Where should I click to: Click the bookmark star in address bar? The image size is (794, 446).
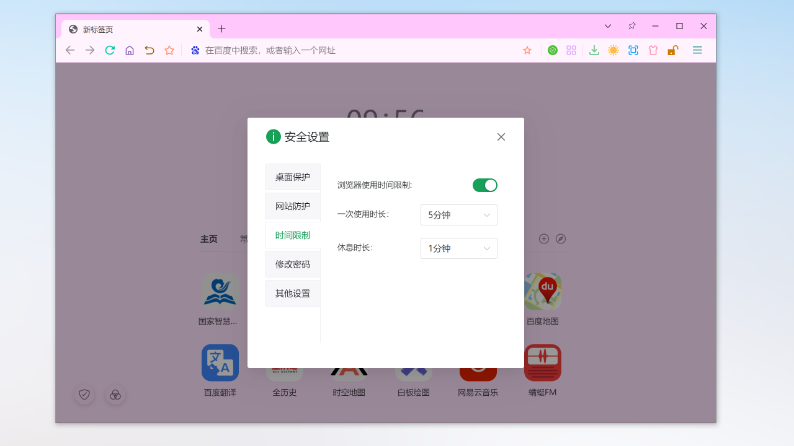click(x=527, y=50)
